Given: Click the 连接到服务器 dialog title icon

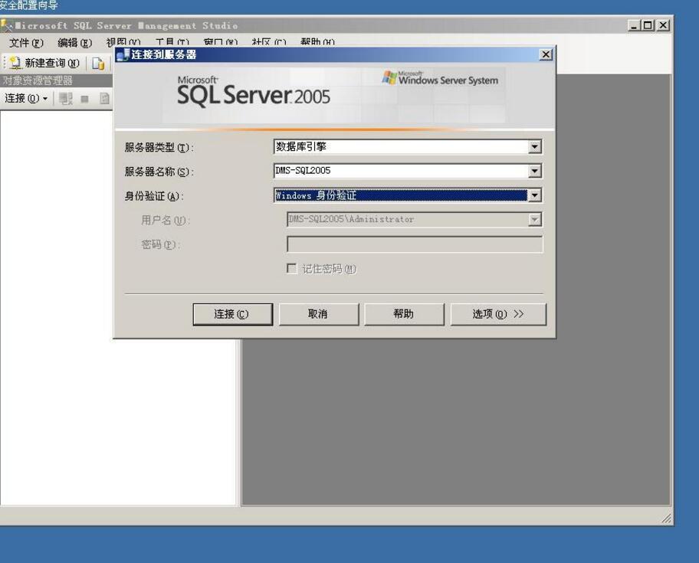Looking at the screenshot, I should pos(122,55).
